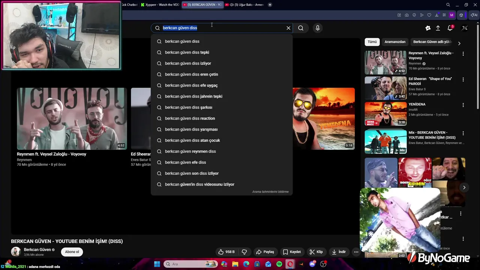Open browser downloads icon in toolbar
Screen dimensions: 480x270
coord(437,15)
